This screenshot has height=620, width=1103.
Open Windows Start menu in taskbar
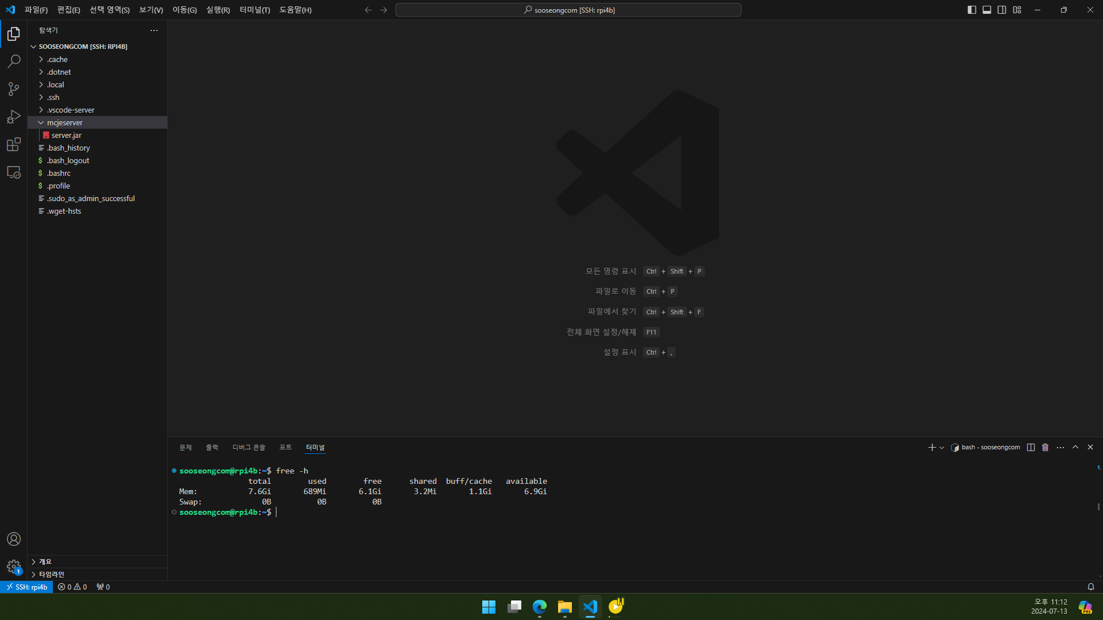489,607
